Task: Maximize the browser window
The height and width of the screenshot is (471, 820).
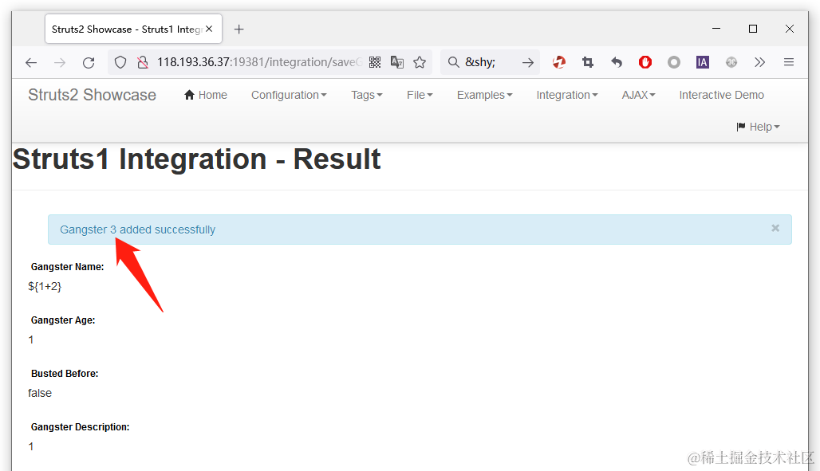Action: coord(753,29)
